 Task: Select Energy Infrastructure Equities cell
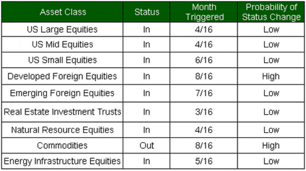[62, 161]
